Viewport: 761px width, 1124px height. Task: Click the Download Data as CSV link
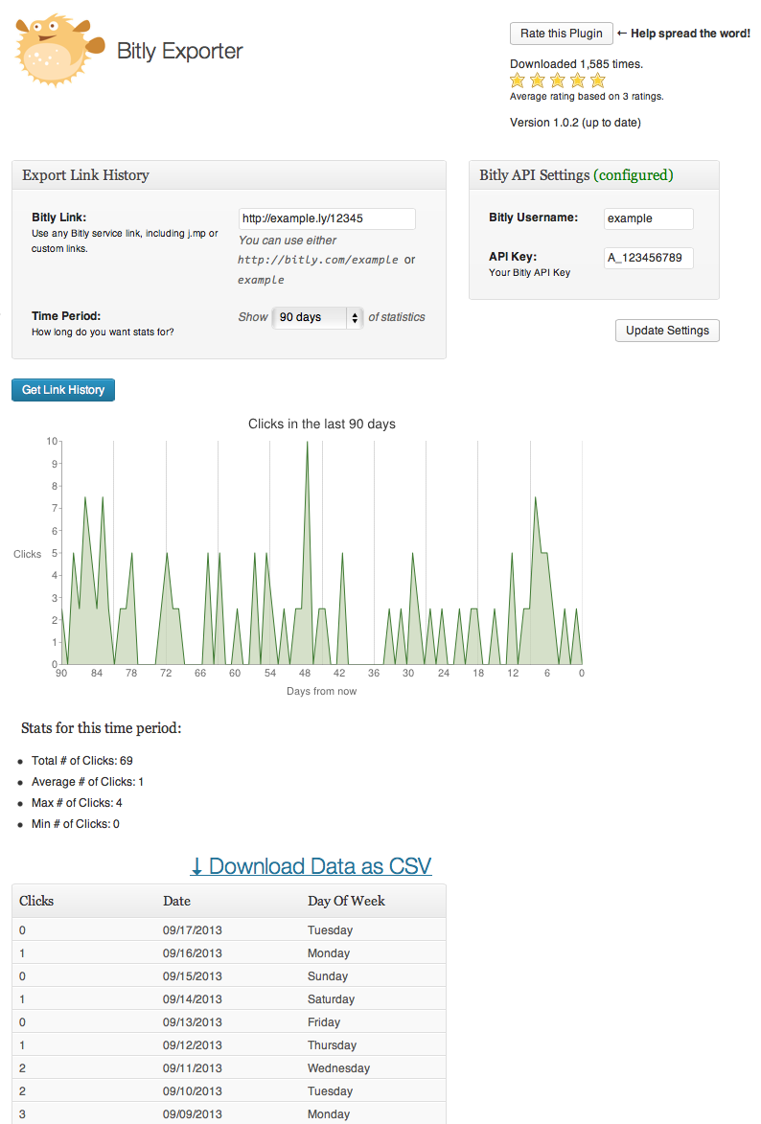pyautogui.click(x=311, y=866)
